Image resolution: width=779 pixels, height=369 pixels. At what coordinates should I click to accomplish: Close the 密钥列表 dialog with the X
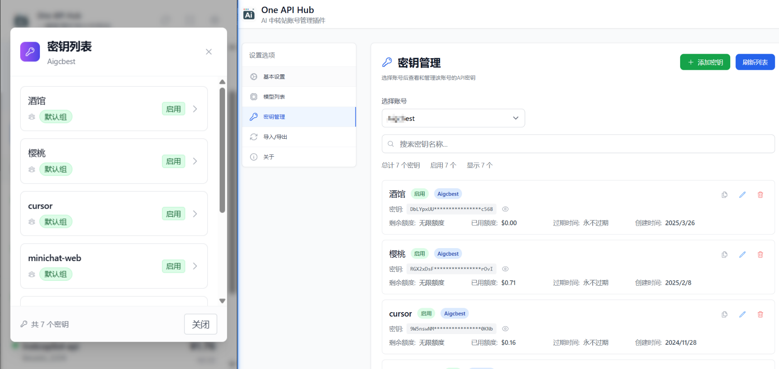click(x=209, y=52)
